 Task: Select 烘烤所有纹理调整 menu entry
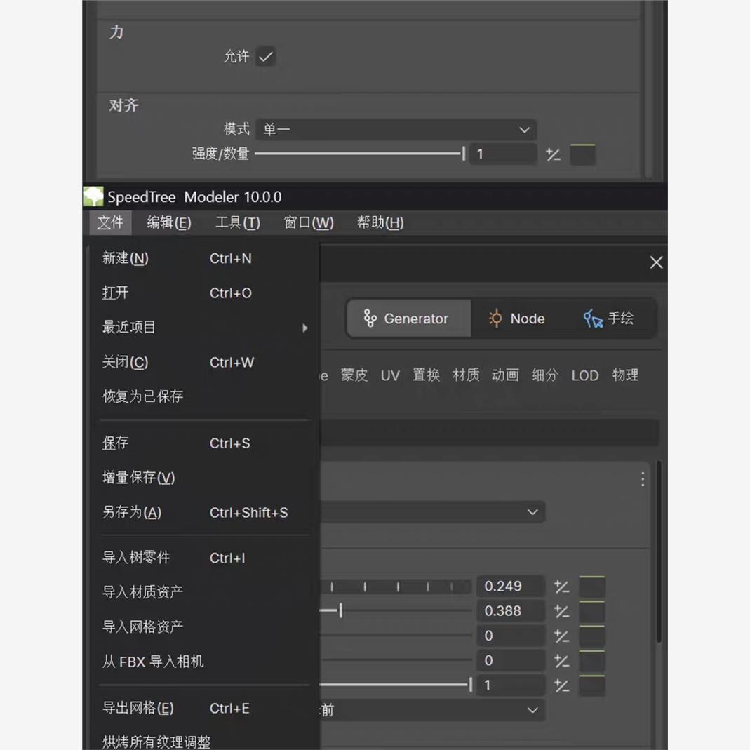click(x=205, y=742)
